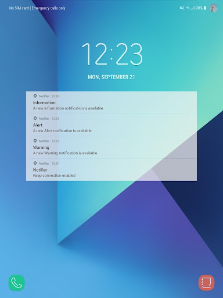Open the Warning notification

[x=111, y=147]
